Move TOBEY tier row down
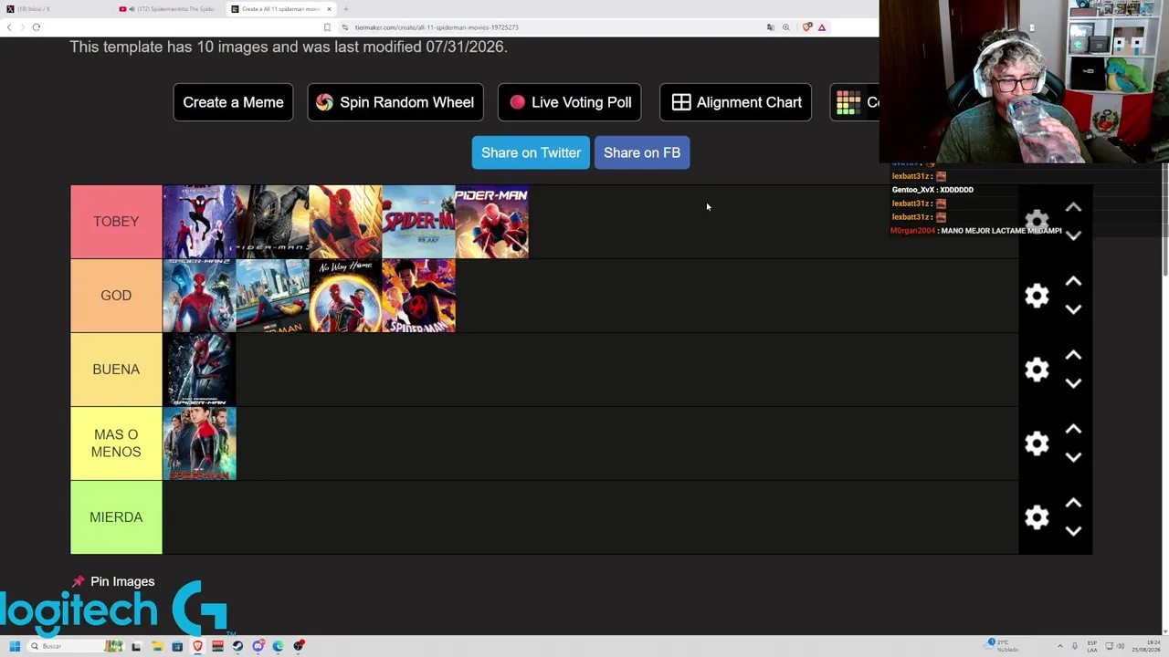1169x657 pixels. (1073, 235)
